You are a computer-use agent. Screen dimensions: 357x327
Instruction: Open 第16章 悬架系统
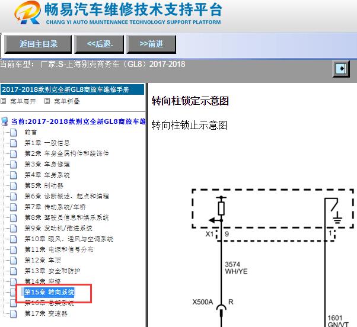click(49, 303)
